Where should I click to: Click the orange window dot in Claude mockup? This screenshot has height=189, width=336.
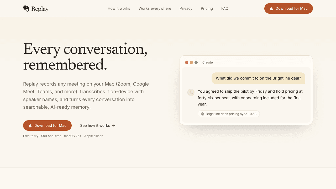(191, 62)
